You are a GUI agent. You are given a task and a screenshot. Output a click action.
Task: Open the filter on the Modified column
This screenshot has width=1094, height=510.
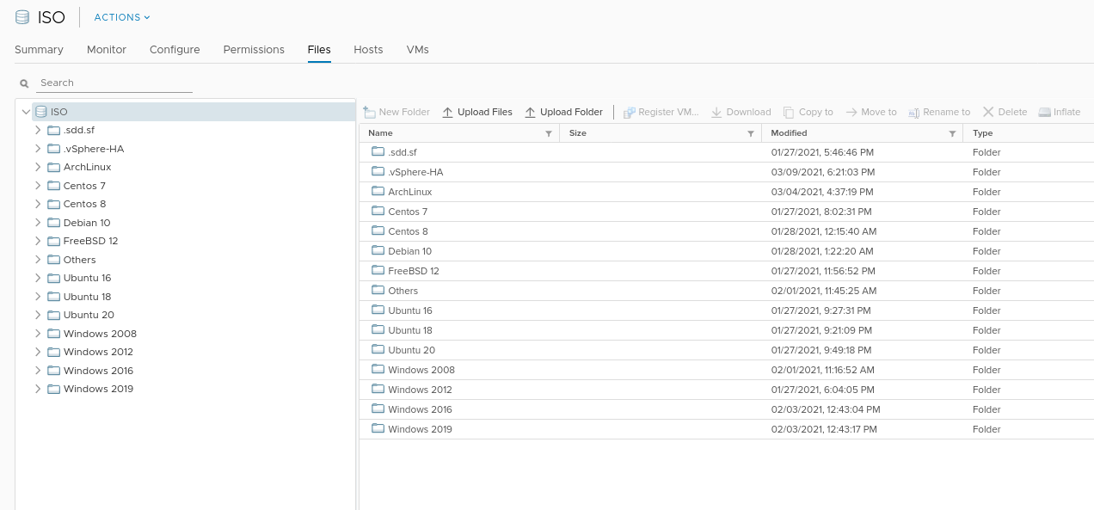pos(952,133)
